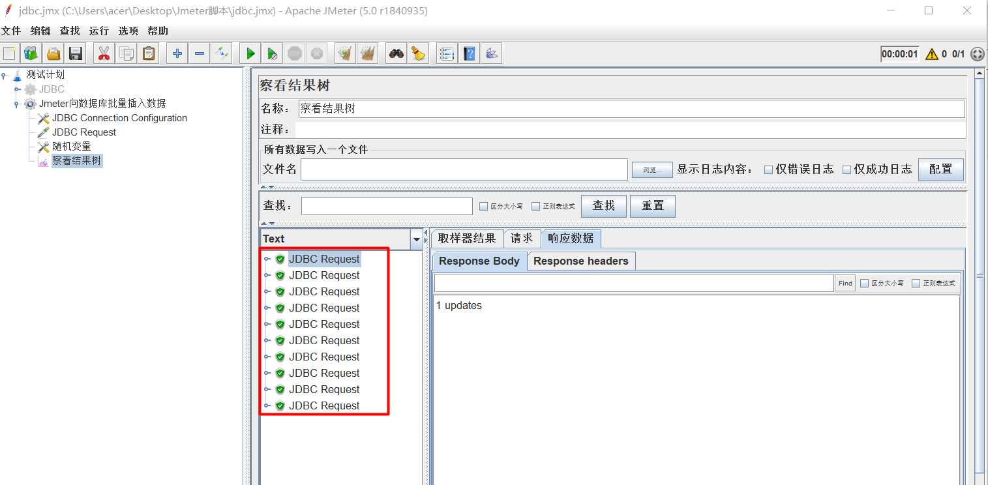Tick 区分大小写 next to the 查找 field
The height and width of the screenshot is (485, 988).
click(x=483, y=206)
